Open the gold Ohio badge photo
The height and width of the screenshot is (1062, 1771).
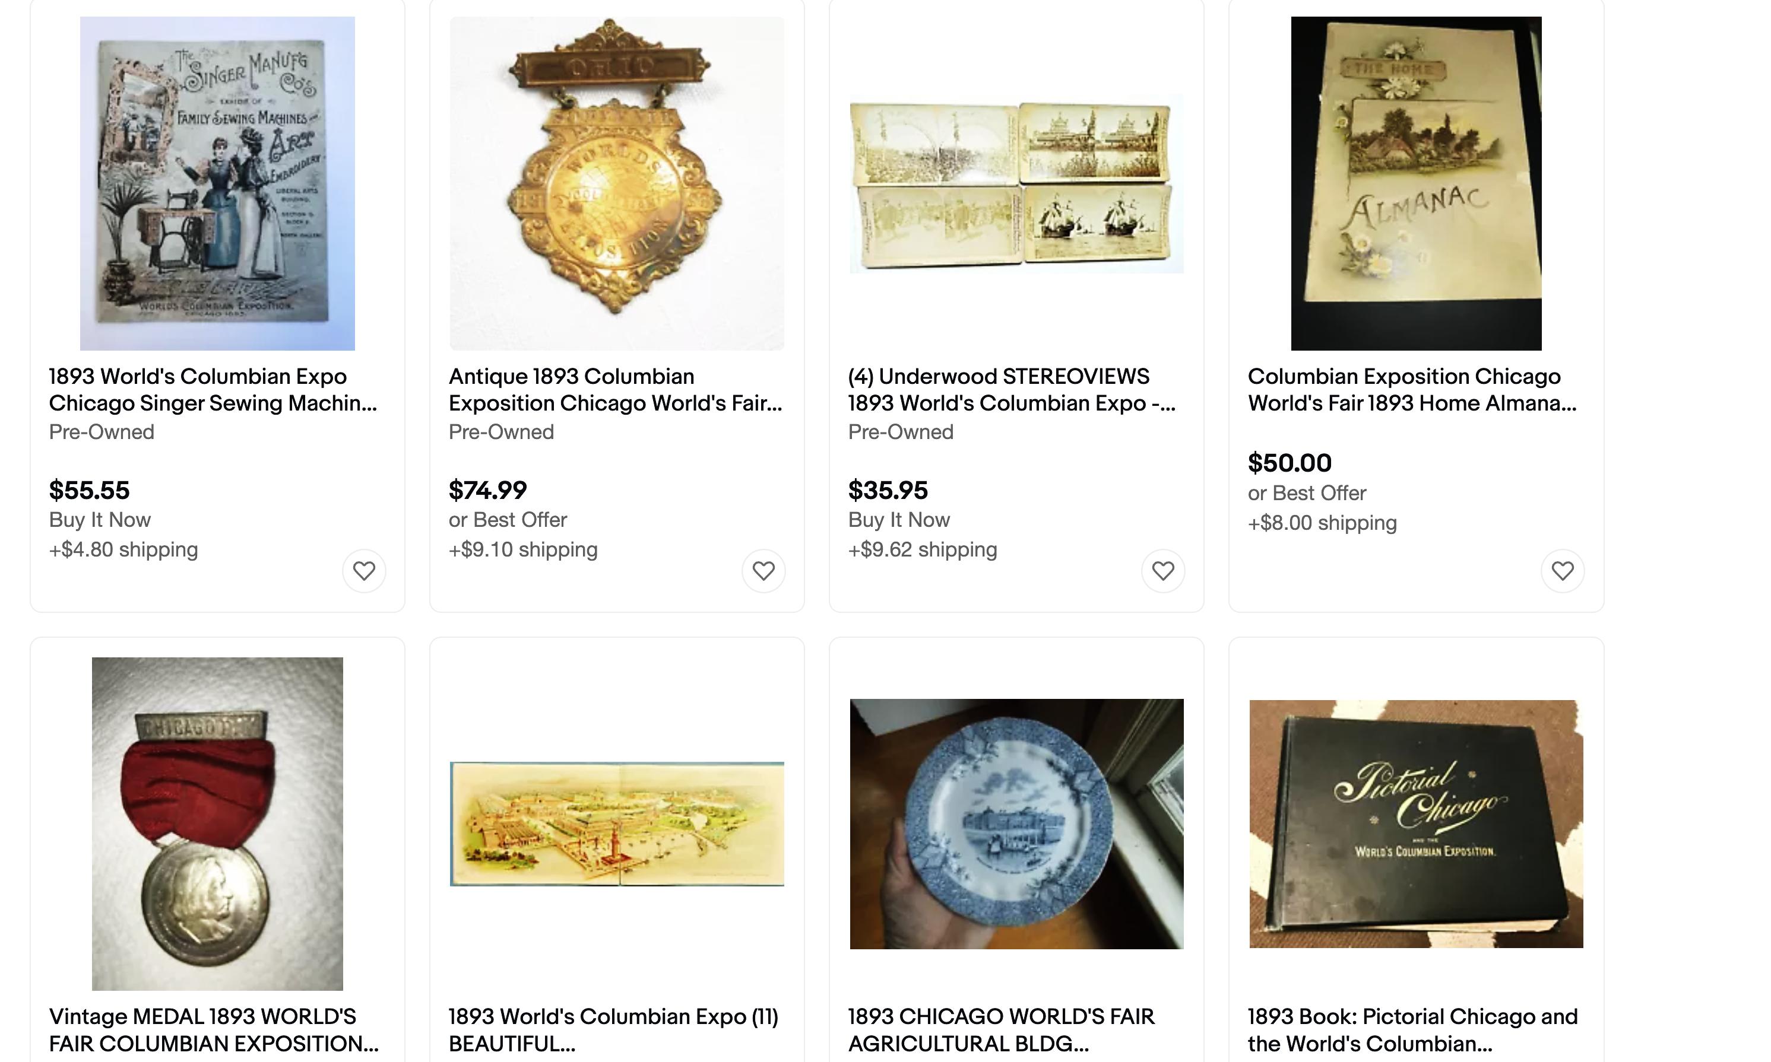[x=617, y=183]
